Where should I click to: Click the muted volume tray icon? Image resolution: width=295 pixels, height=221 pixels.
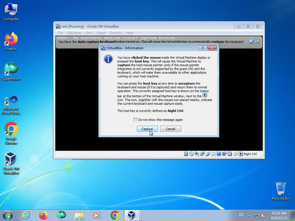tap(263, 216)
